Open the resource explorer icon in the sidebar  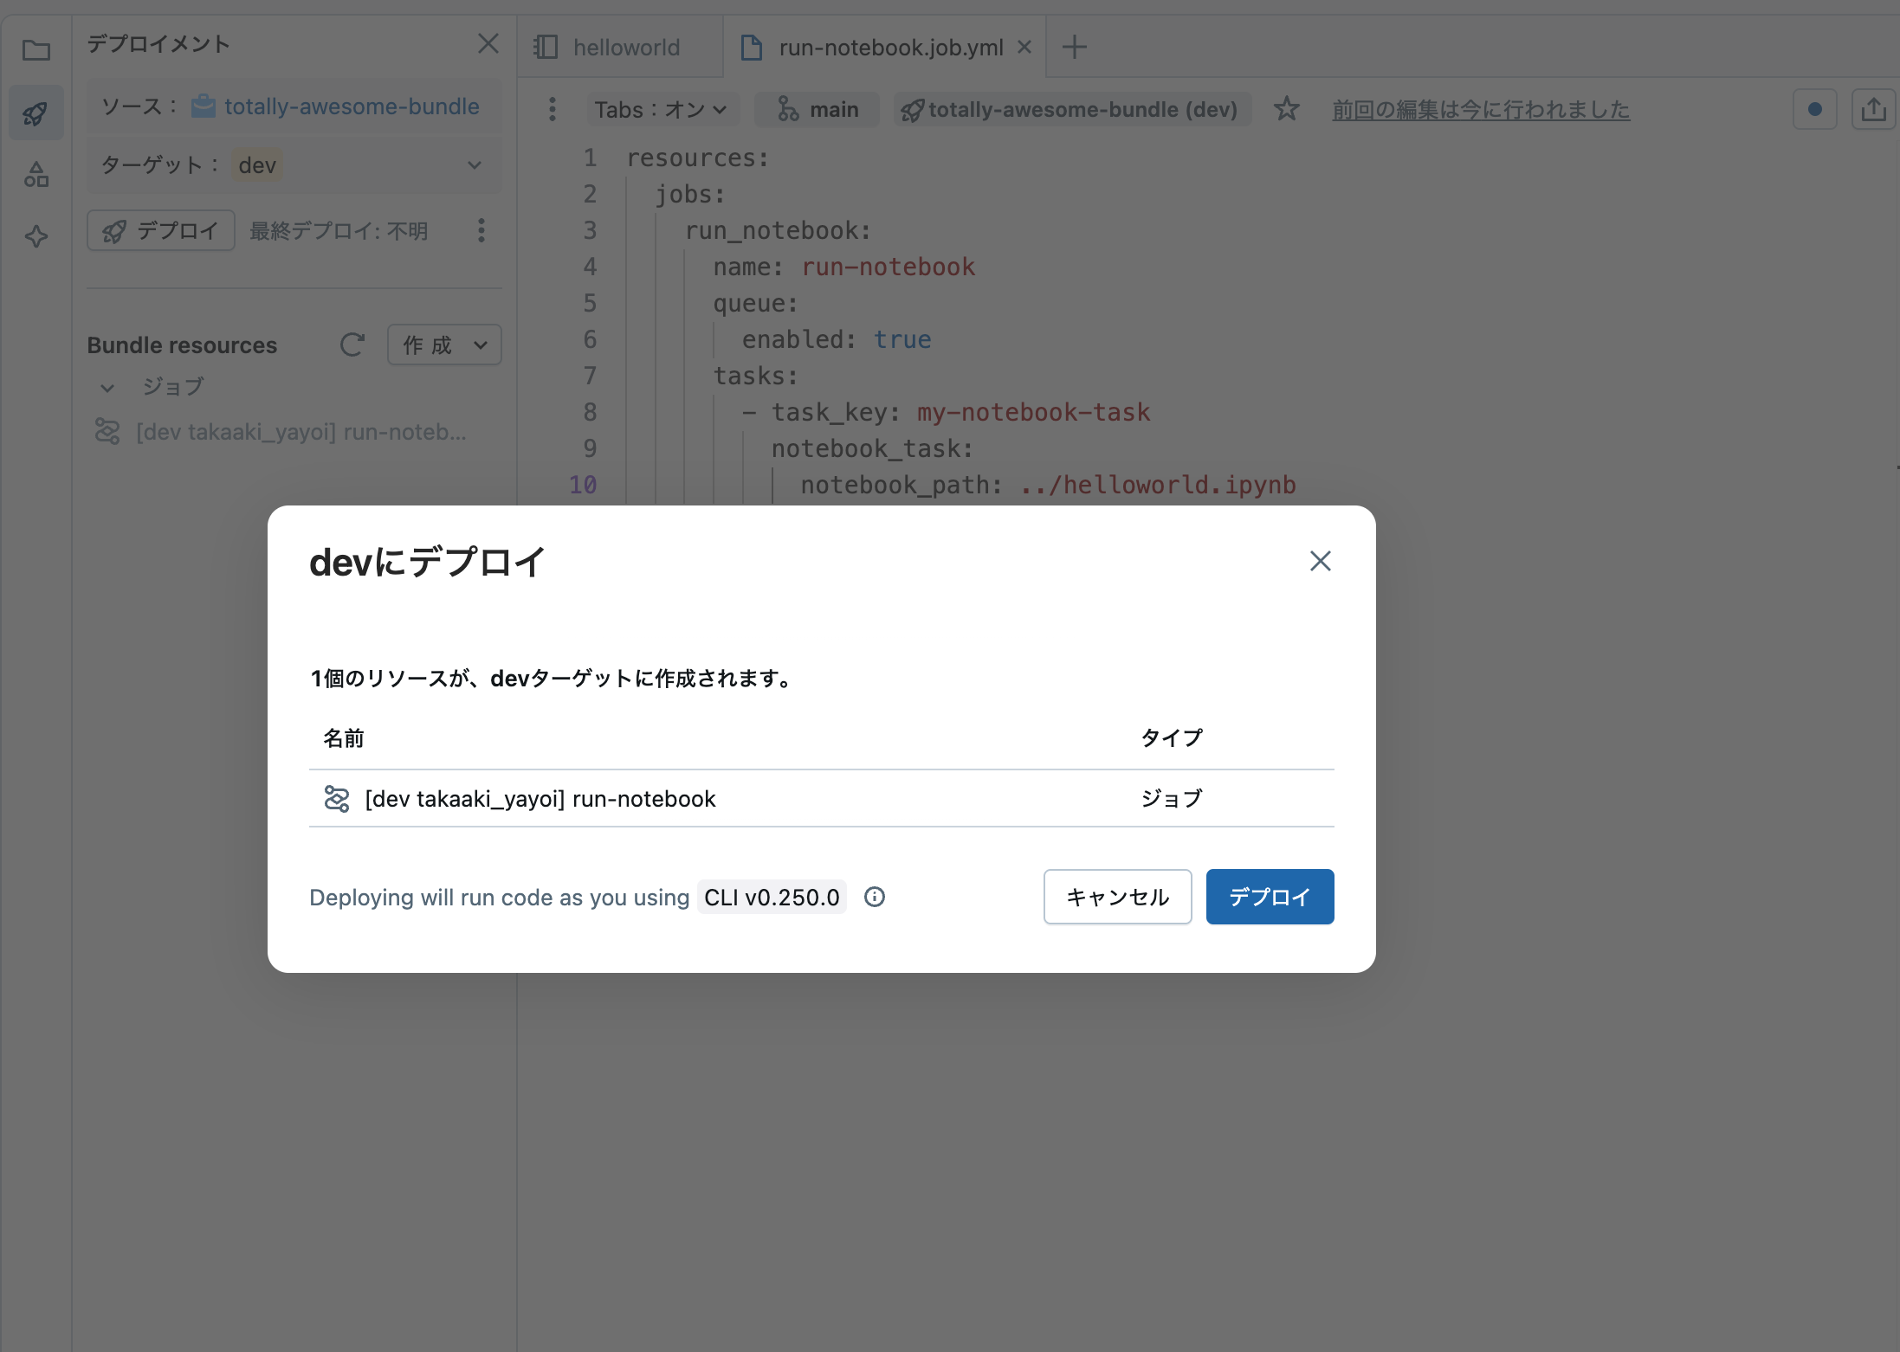pos(36,174)
